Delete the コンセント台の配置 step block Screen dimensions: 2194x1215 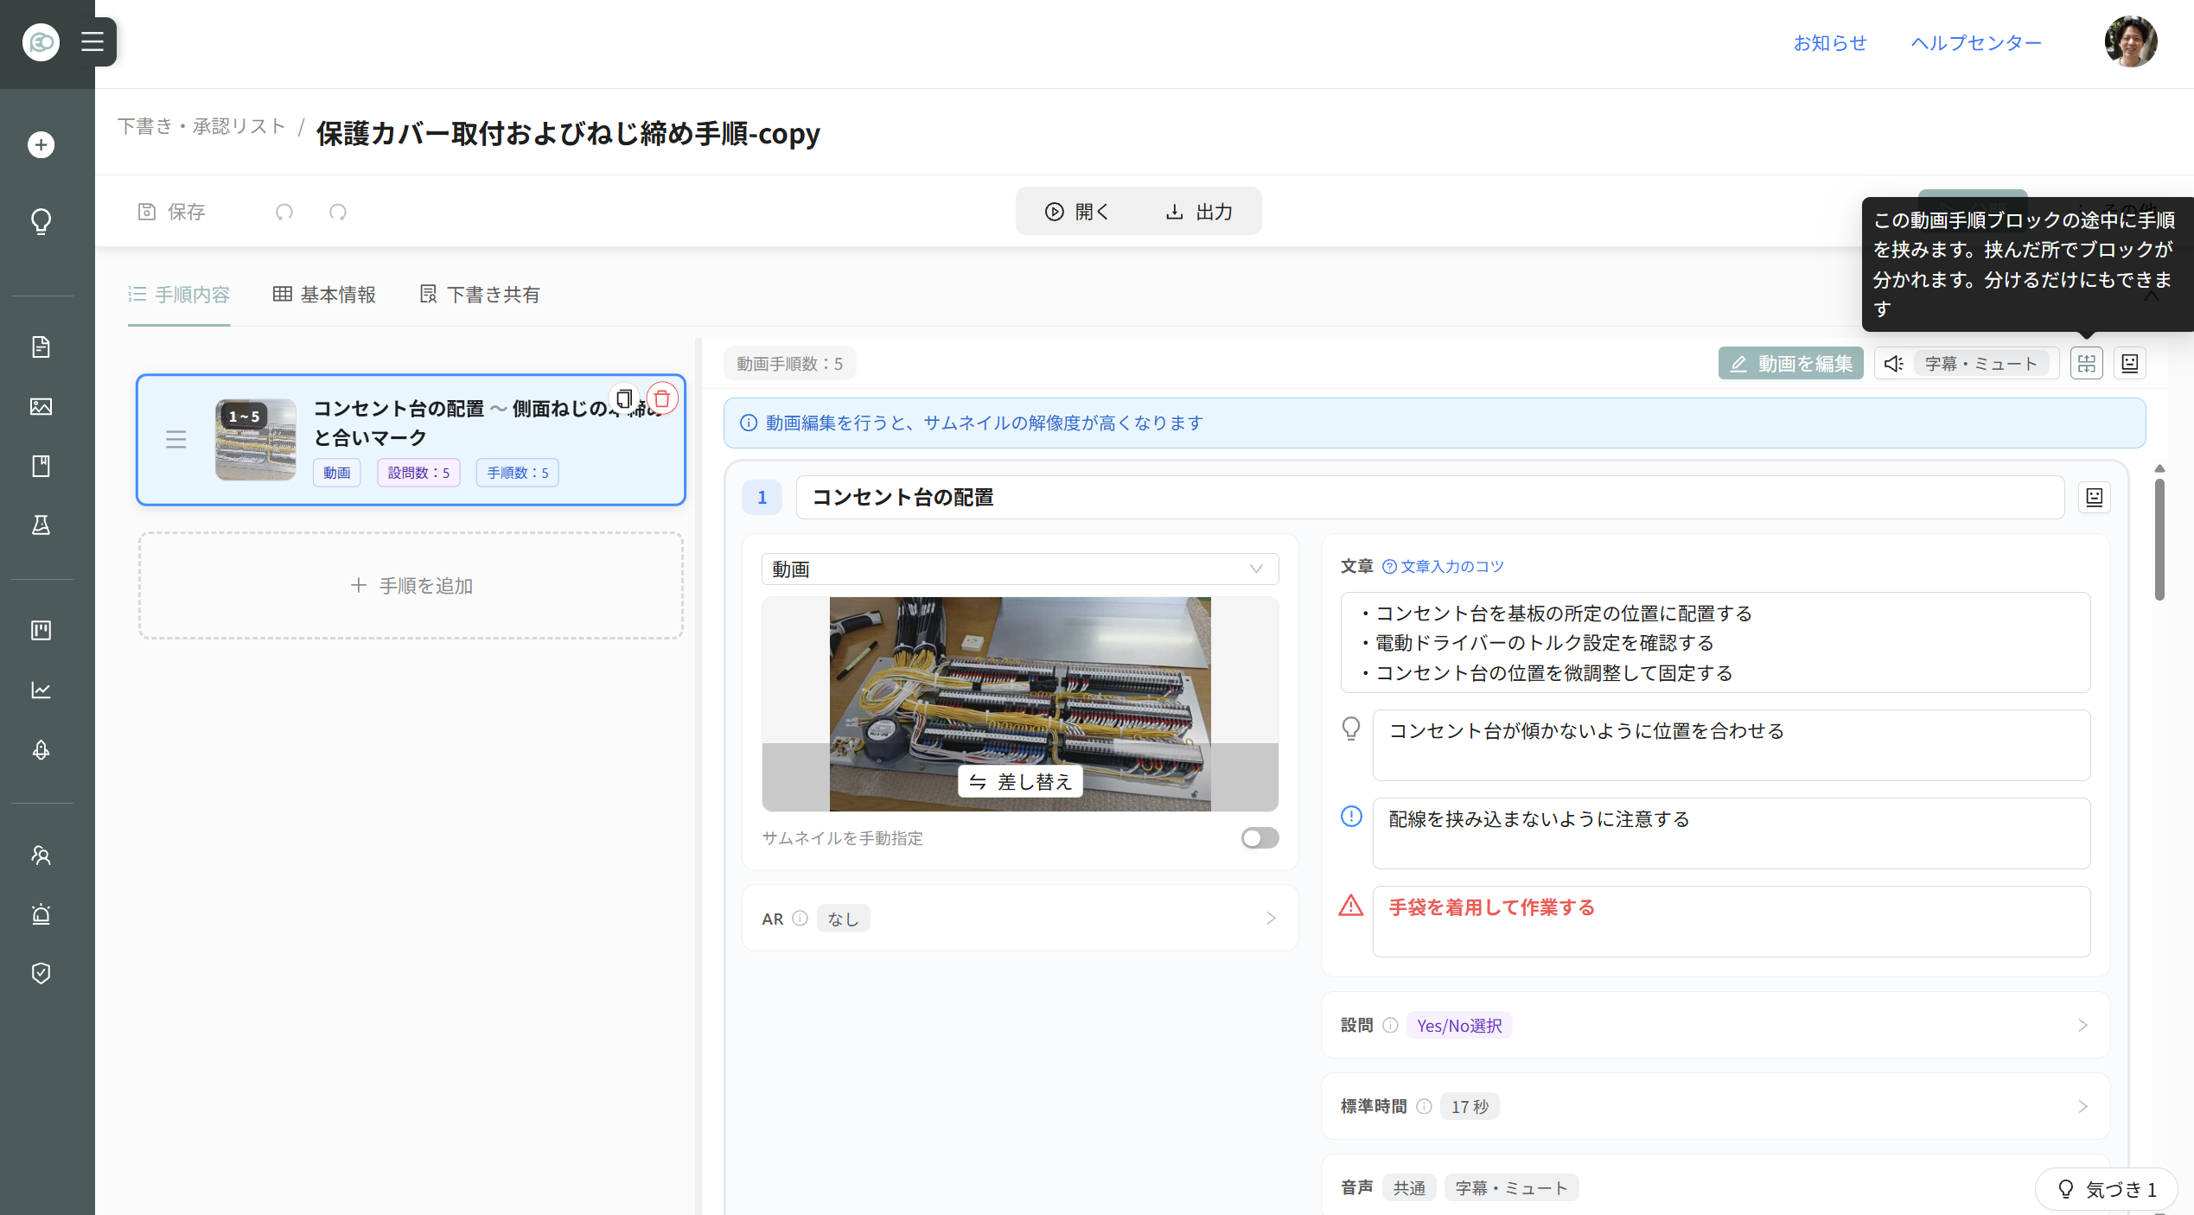(662, 398)
